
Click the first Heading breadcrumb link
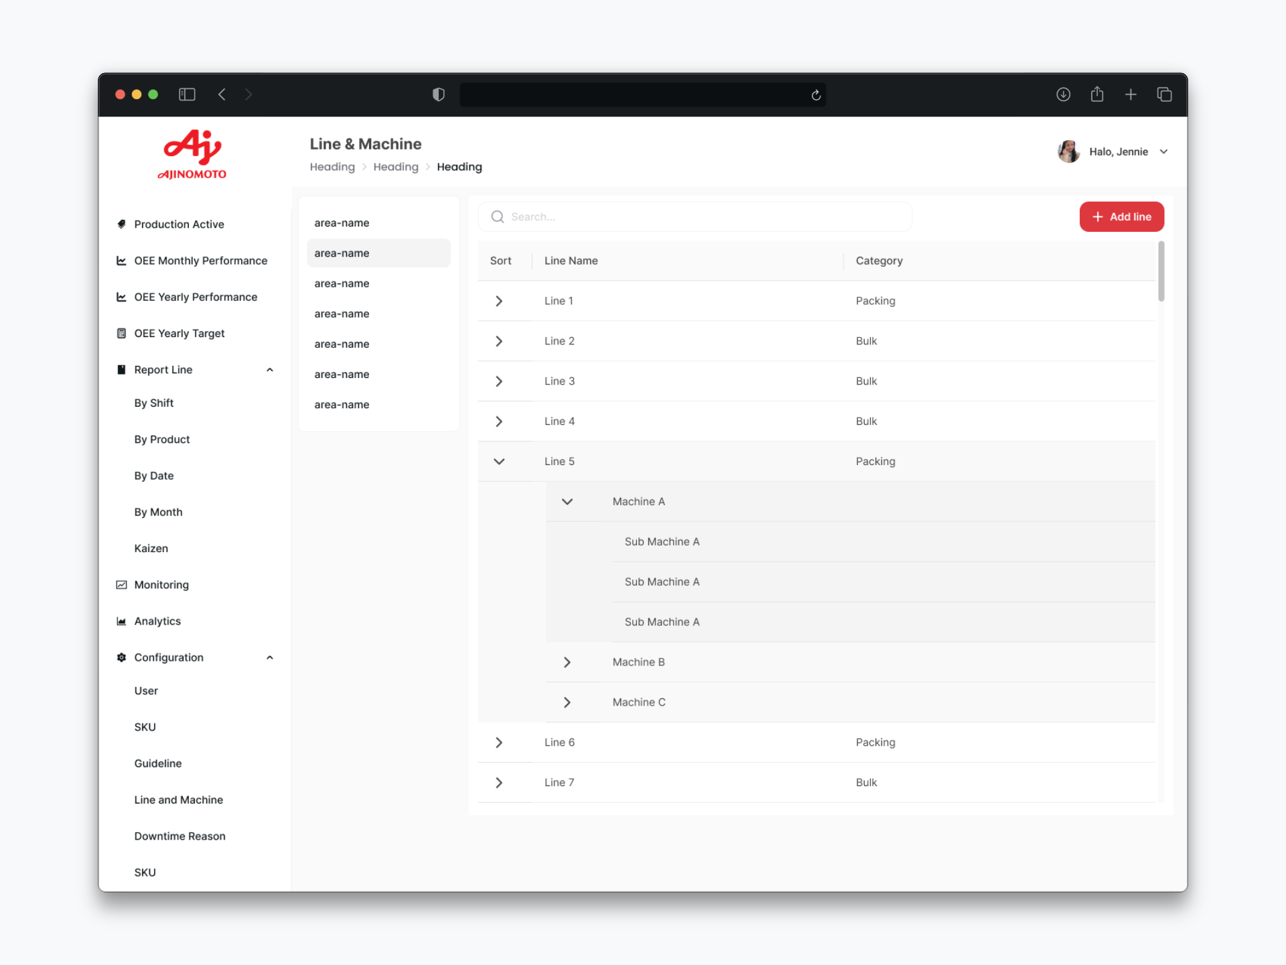(x=332, y=167)
